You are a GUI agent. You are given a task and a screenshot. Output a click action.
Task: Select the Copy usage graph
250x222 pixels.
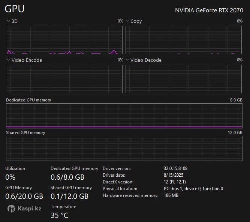[184, 40]
